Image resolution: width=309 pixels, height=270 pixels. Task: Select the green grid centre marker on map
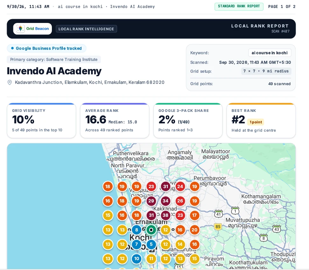point(151,230)
